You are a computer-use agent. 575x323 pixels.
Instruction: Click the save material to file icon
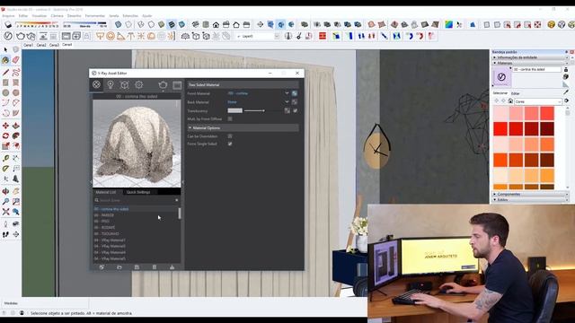(137, 267)
